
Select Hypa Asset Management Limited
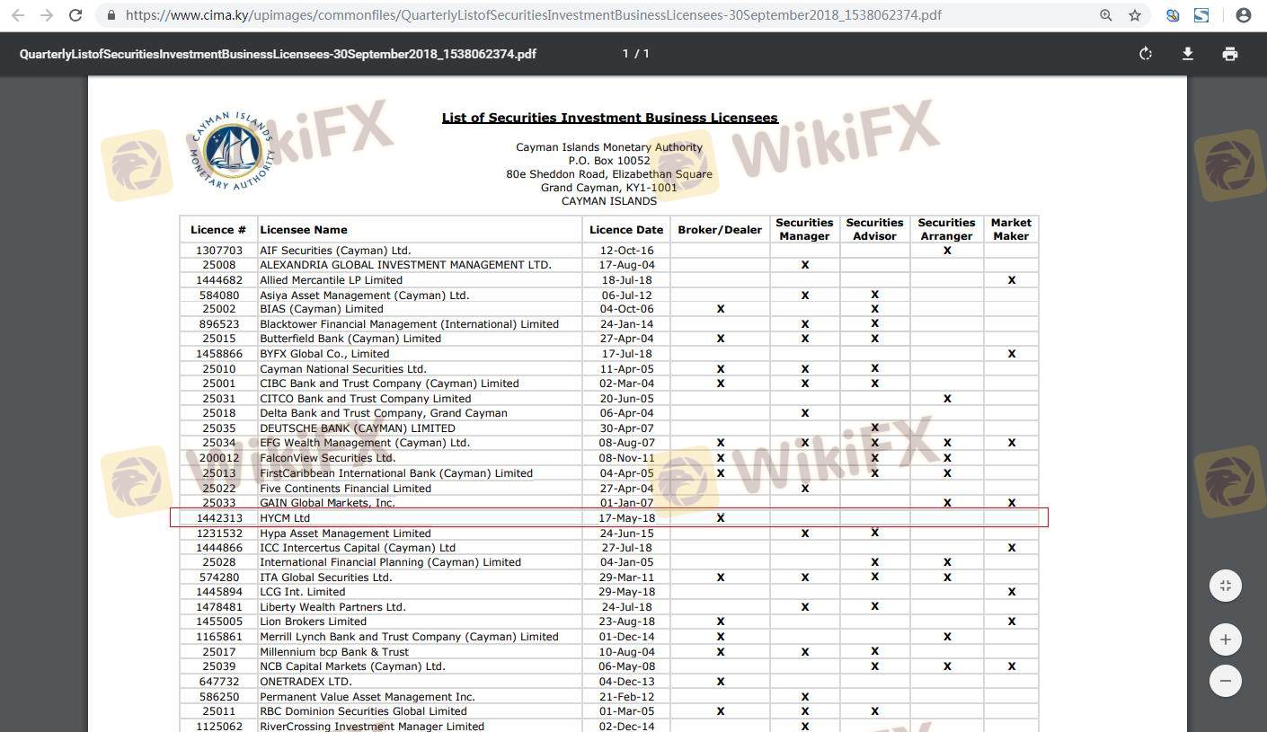pyautogui.click(x=345, y=534)
